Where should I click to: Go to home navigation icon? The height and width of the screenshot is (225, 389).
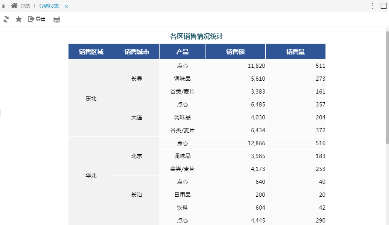coord(14,6)
